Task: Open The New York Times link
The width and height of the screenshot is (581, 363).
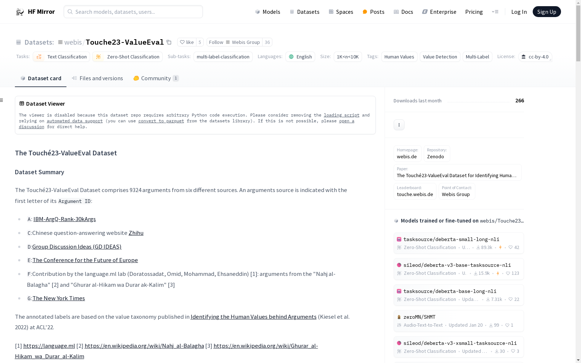Action: coord(58,298)
